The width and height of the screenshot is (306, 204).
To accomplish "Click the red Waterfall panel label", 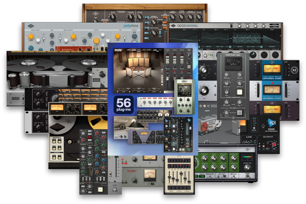I will [68, 50].
